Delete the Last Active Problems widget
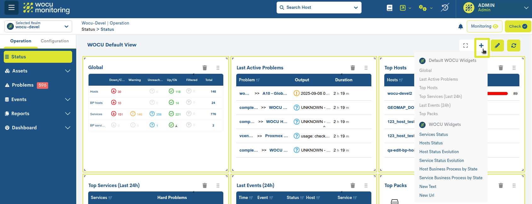 coord(353,68)
